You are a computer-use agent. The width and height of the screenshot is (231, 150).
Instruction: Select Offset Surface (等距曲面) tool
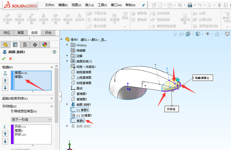tap(97, 20)
